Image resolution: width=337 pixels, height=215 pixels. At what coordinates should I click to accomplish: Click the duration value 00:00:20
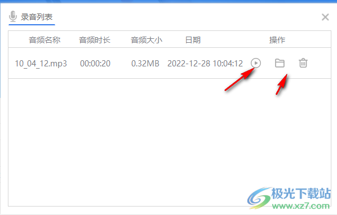point(95,64)
